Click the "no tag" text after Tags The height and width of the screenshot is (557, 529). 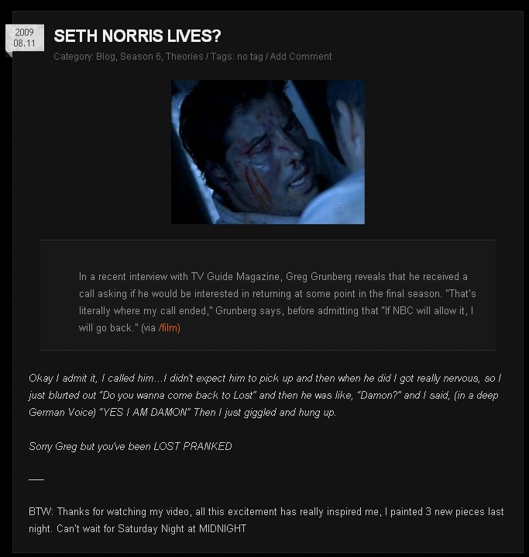[x=250, y=57]
